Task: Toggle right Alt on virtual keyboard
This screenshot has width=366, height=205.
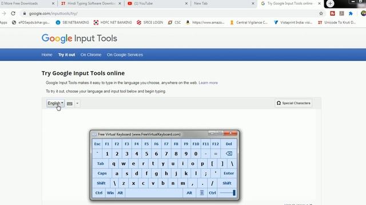Action: click(189, 192)
